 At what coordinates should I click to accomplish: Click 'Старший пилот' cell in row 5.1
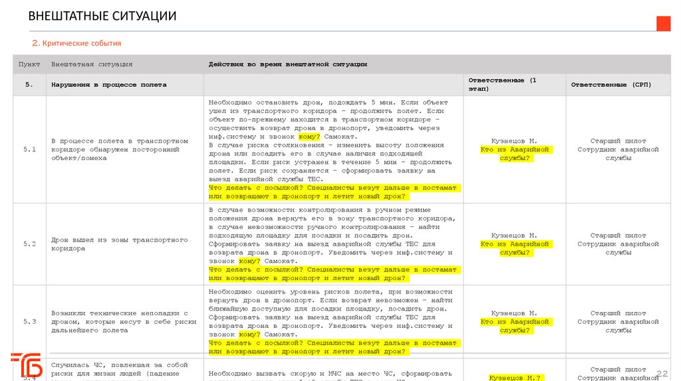[x=618, y=149]
